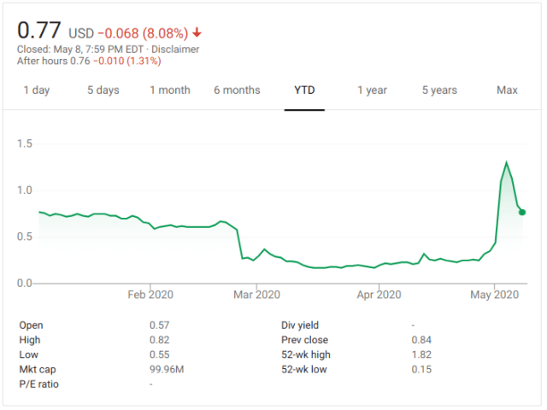
Task: Click the chart peak near May 2020
Action: 507,162
